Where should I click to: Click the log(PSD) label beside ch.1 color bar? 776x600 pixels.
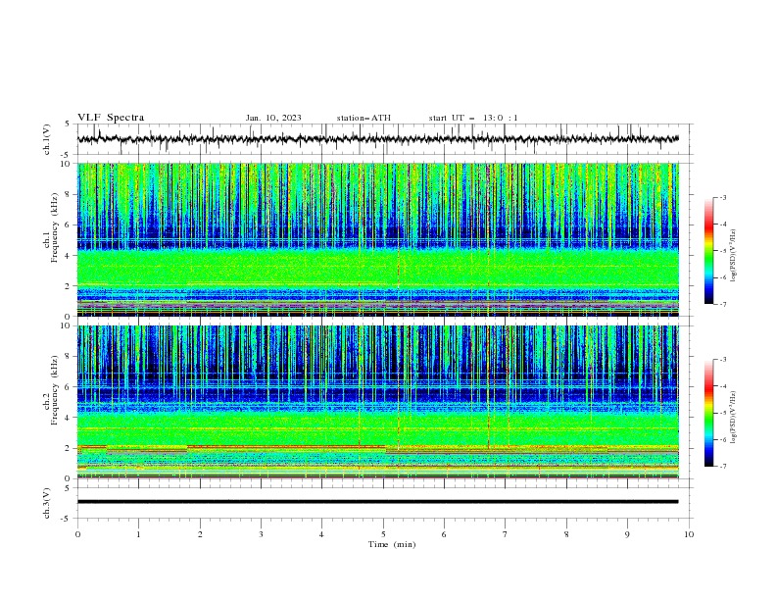(x=733, y=255)
